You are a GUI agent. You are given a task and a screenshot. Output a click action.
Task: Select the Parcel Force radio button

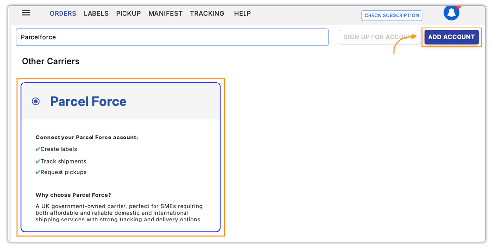tap(36, 101)
